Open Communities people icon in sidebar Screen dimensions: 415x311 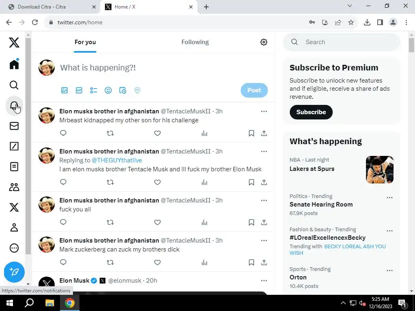(x=14, y=187)
